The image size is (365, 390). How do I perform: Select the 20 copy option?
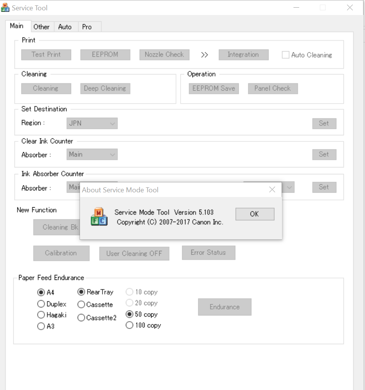click(x=129, y=303)
